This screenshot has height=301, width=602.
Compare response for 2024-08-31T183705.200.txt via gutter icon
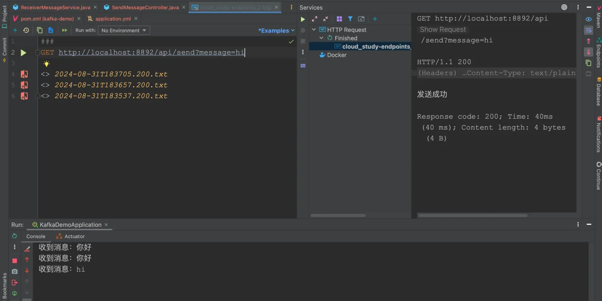pos(24,74)
